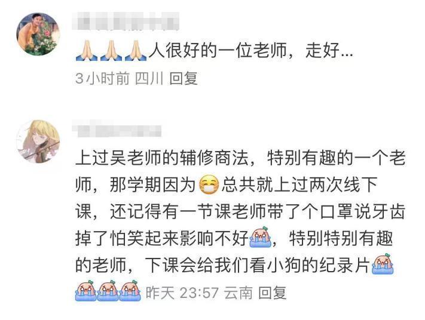
Task: Click the 昨天 23:57 timestamp
Action: point(182,293)
